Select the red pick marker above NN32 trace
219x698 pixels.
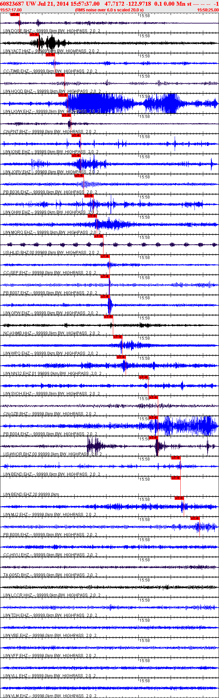click(121, 357)
